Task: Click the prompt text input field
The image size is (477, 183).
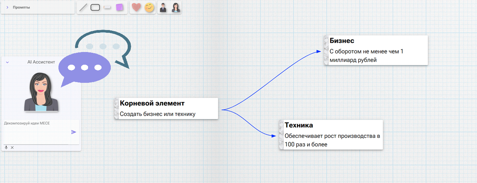Action: 37,132
